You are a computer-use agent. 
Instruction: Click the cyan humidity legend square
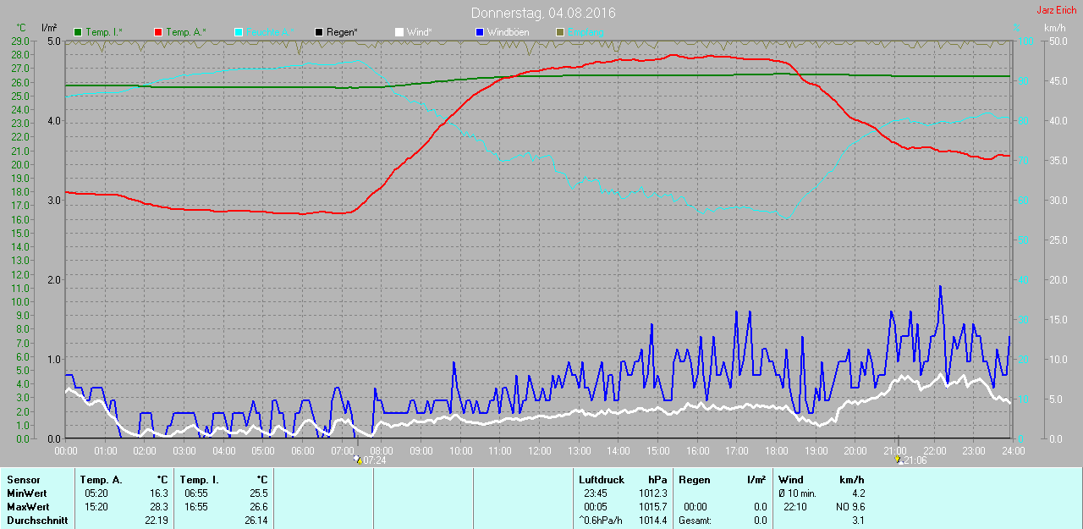pyautogui.click(x=239, y=32)
